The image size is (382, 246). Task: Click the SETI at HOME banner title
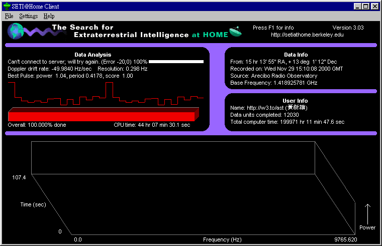[x=140, y=31]
